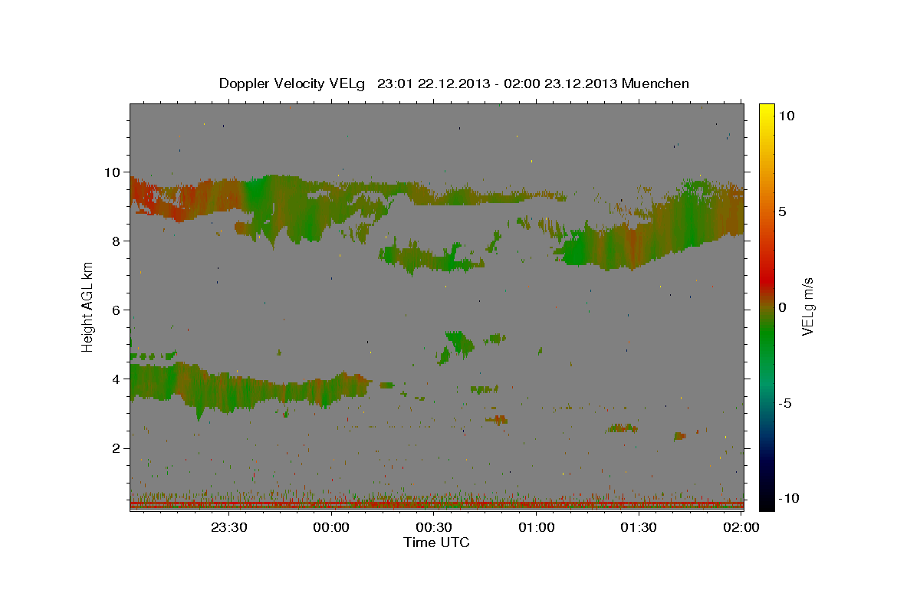Select the 00:00 time tick label

pos(332,527)
